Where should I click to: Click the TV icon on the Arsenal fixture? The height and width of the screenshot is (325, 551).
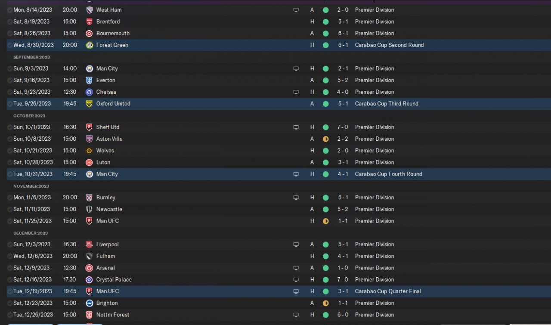pos(296,268)
